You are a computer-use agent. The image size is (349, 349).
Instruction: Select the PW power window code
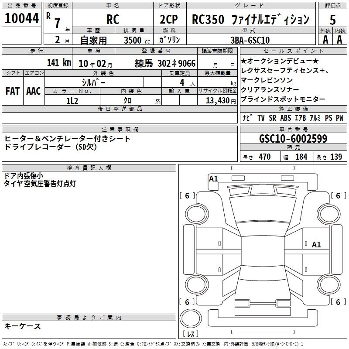tap(339, 118)
